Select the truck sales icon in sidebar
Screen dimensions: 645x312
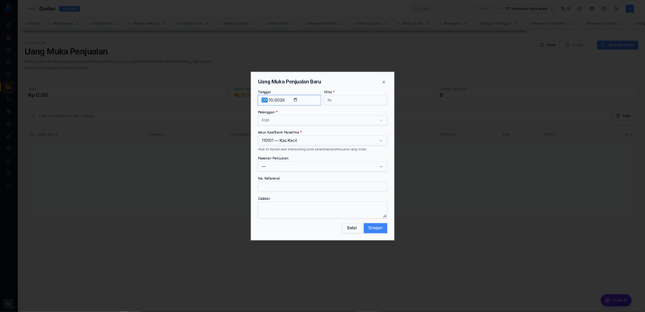pos(9,87)
